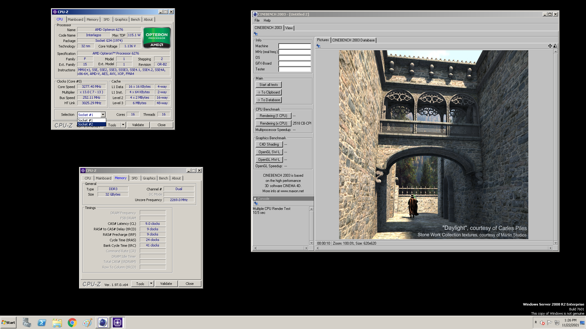Screen dimensions: 586x329
Task: Click the network tray icon
Action: (557, 323)
